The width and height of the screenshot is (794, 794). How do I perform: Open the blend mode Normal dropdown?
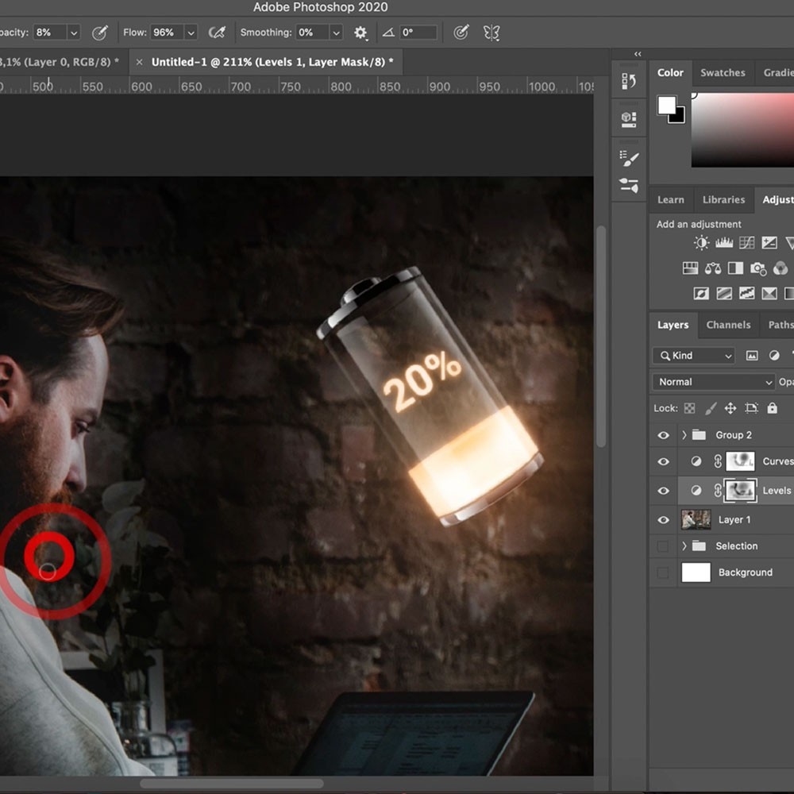(x=713, y=382)
